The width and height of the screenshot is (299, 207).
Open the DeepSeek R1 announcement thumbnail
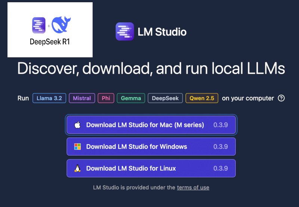click(x=50, y=30)
